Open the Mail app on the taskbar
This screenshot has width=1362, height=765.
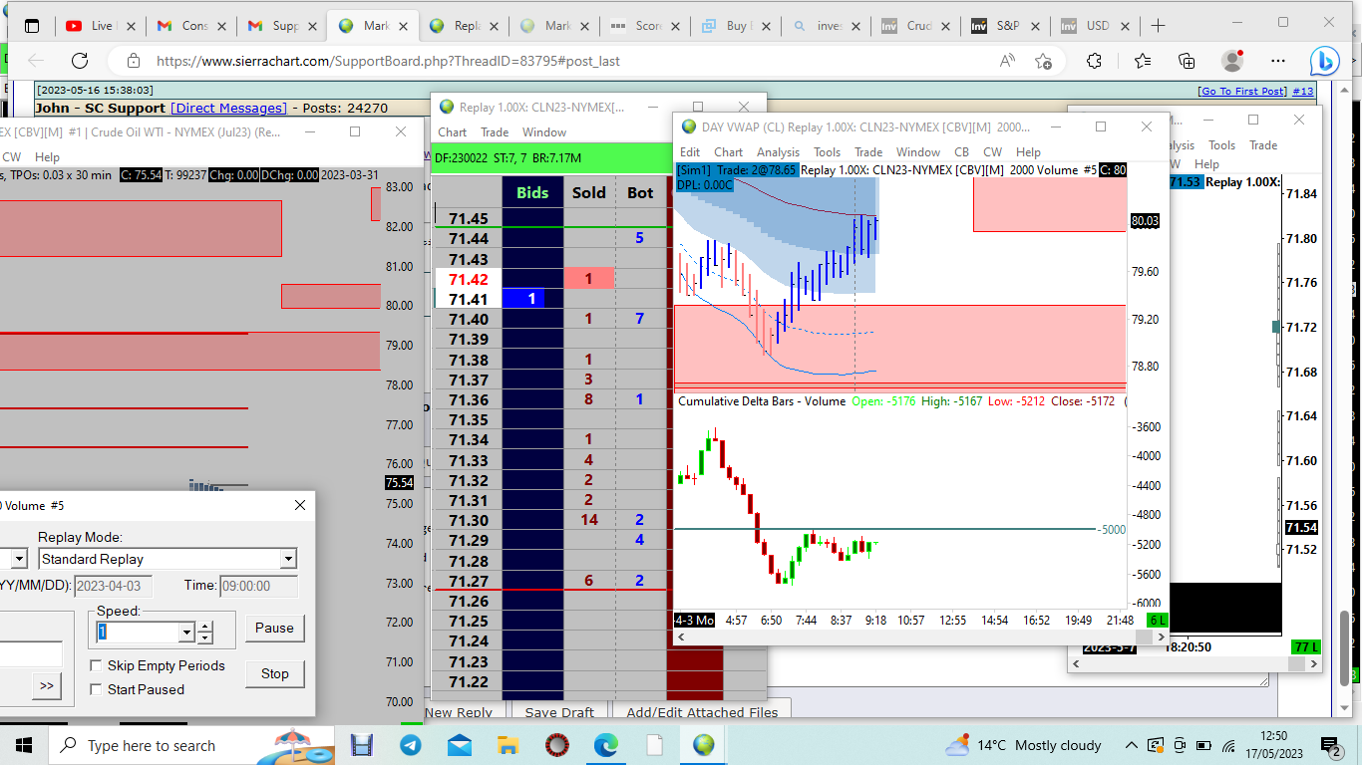(x=460, y=745)
